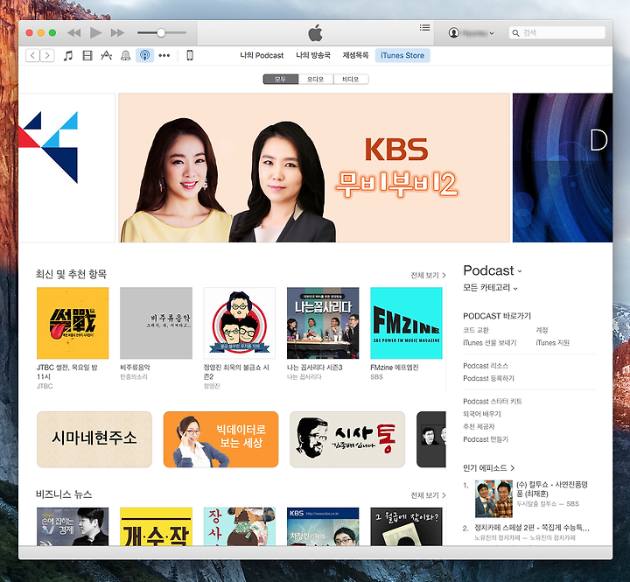Open the 나는 꼼사리다 시즌3 artwork
Image resolution: width=630 pixels, height=582 pixels.
(323, 323)
